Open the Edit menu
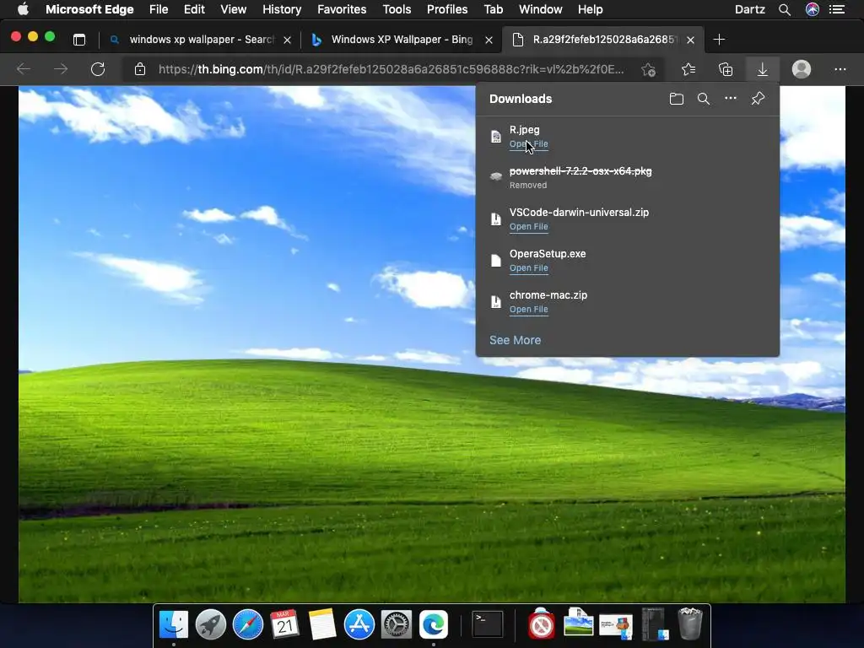 (x=194, y=9)
